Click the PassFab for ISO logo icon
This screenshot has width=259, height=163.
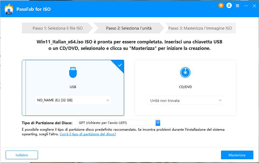coord(8,9)
